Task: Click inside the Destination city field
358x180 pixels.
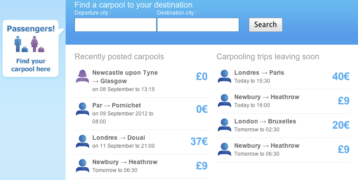Action: 198,25
